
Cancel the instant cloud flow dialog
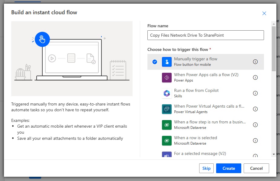coord(256,168)
